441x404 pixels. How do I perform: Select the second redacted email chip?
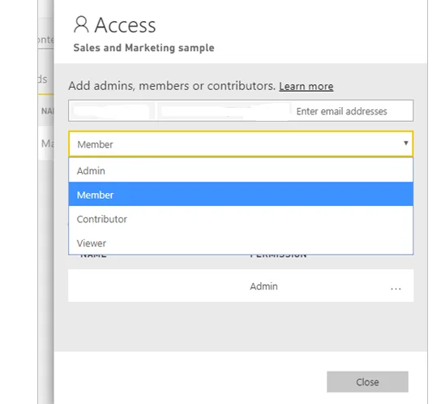(225, 110)
